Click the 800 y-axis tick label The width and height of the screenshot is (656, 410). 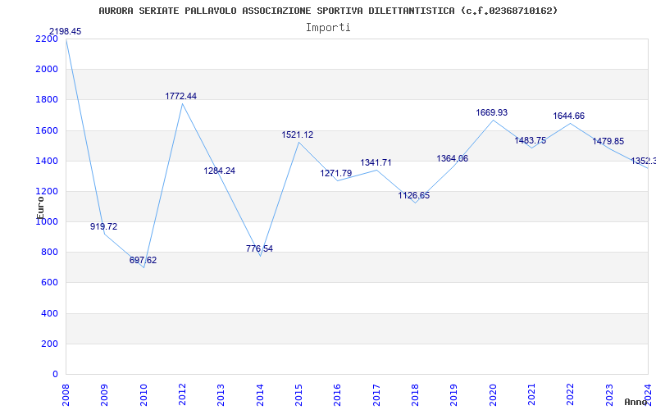tap(49, 253)
